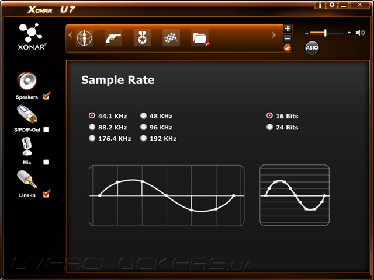
Task: Click the Sample Rate heading
Action: click(118, 80)
